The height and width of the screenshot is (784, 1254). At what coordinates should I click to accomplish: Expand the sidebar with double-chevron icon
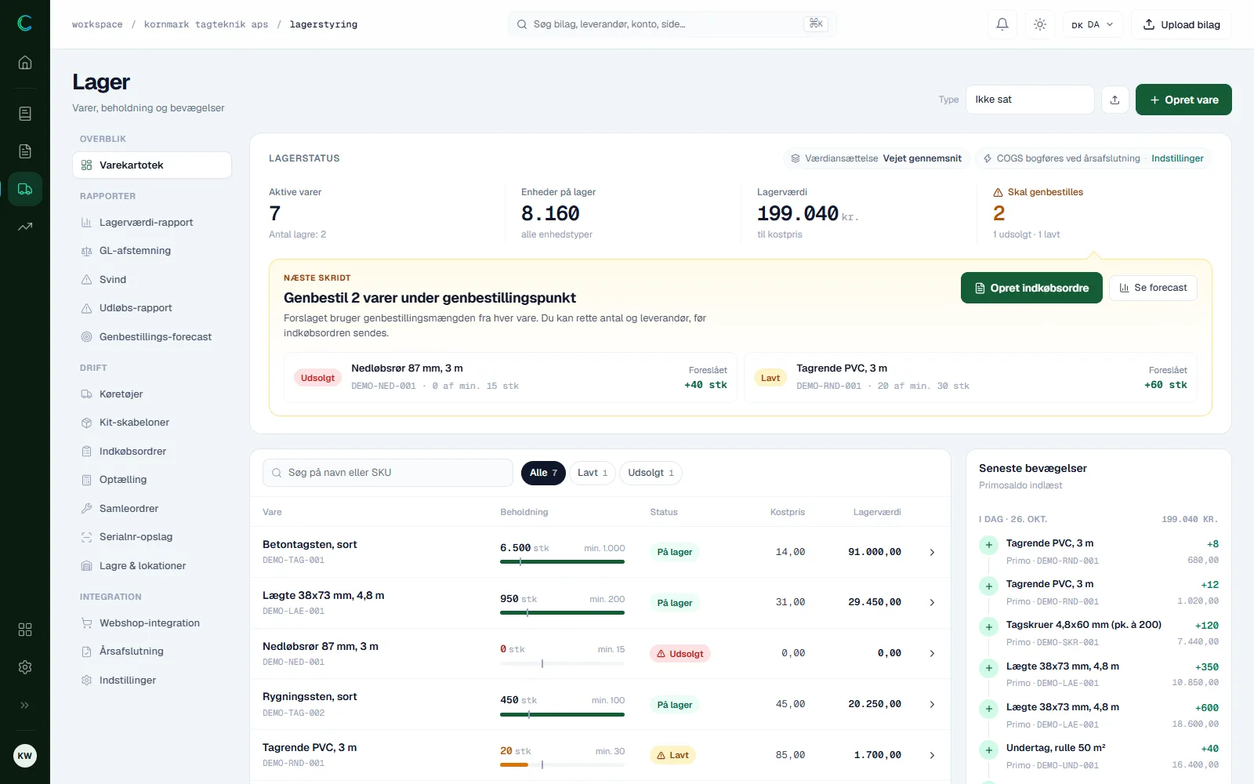click(25, 705)
